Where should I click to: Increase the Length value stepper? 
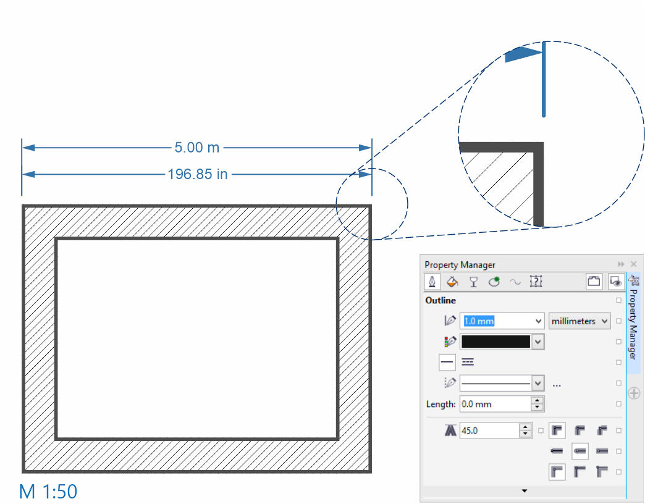coord(537,400)
